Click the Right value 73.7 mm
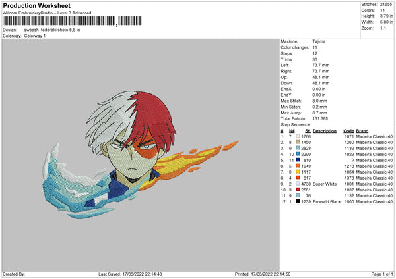 (x=321, y=71)
